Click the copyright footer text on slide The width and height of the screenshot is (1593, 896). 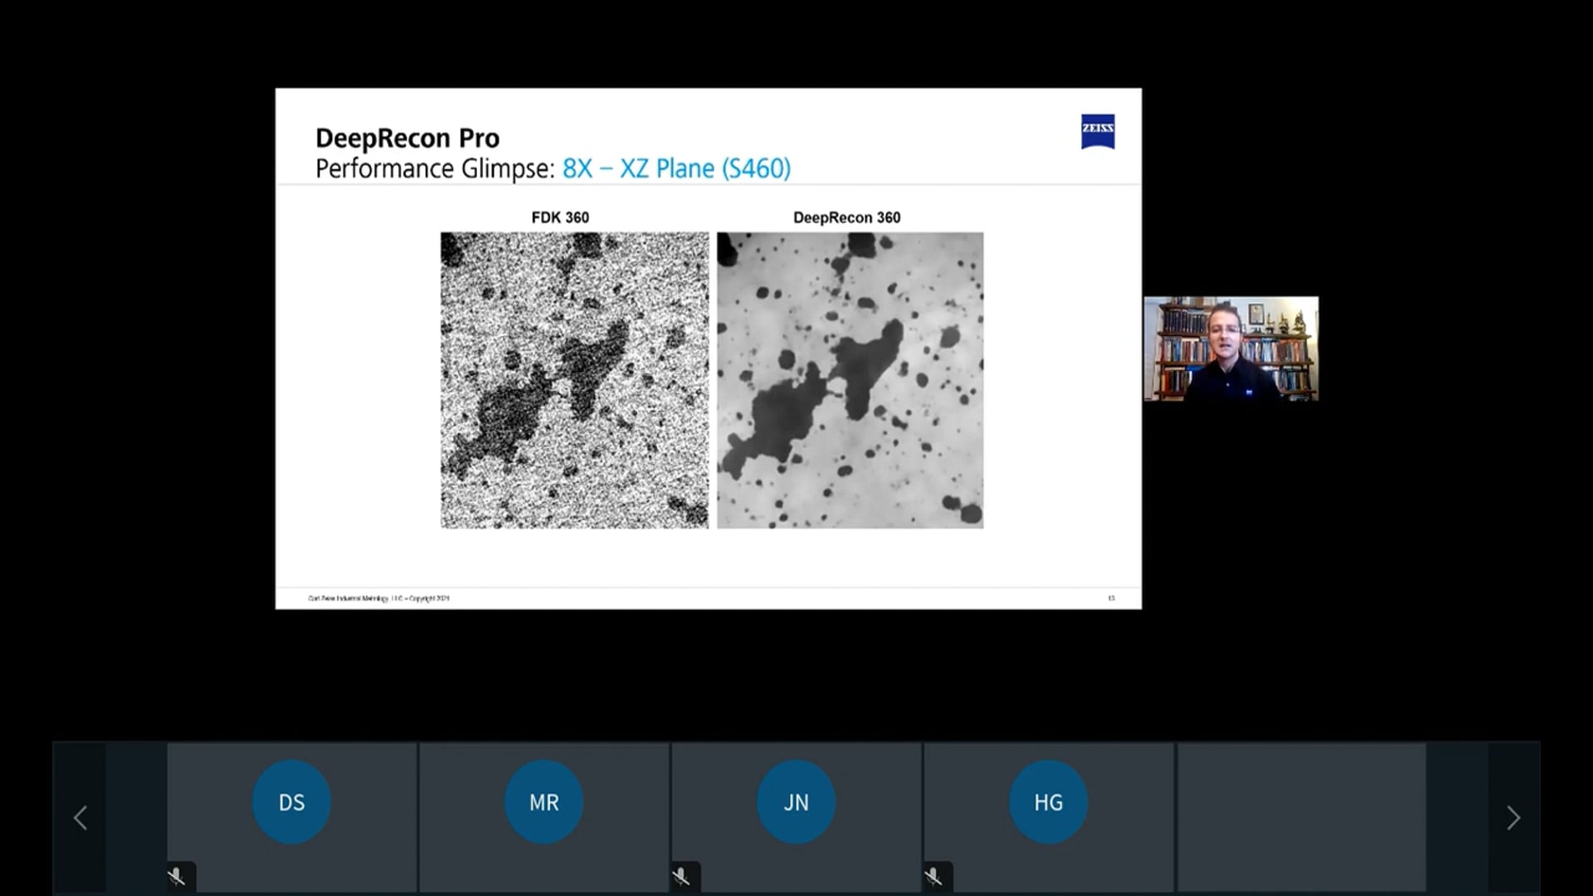379,598
